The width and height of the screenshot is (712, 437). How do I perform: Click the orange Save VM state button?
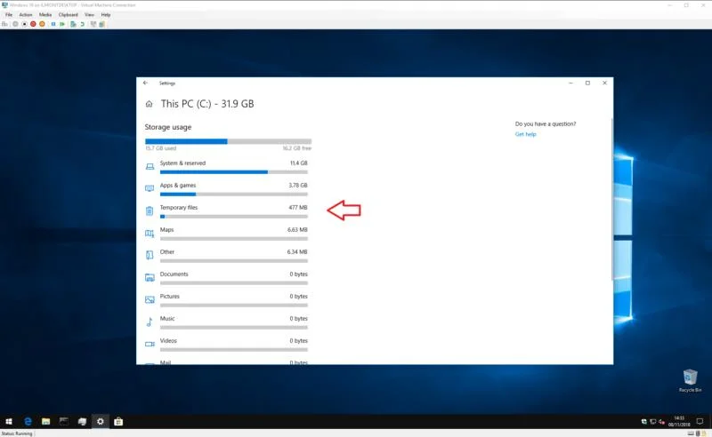tap(42, 24)
